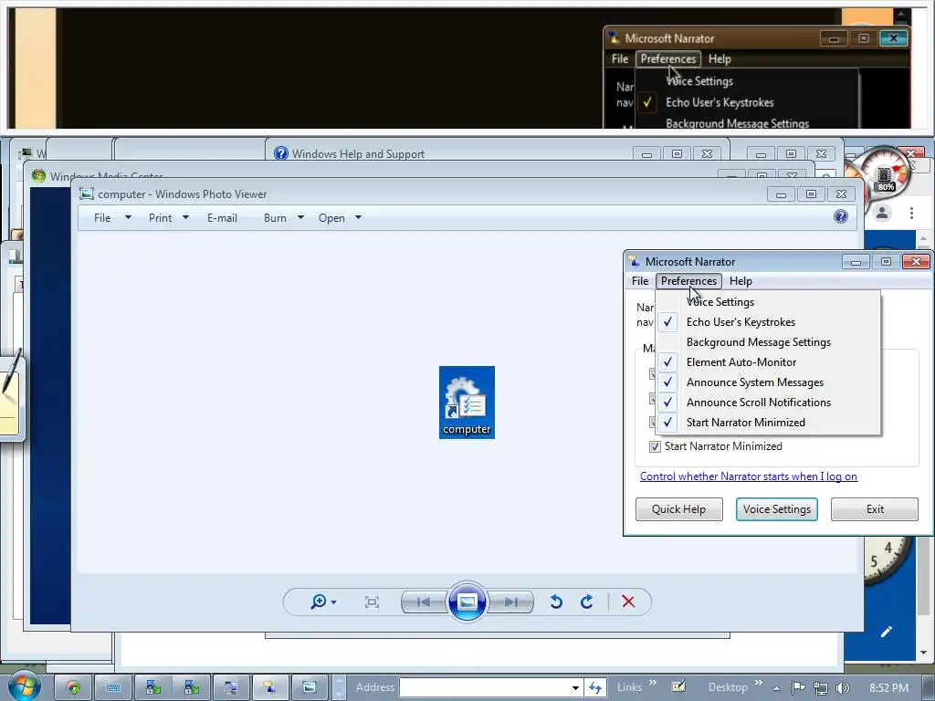This screenshot has height=701, width=935.
Task: Open the three-dot vertical menu icon
Action: [912, 213]
